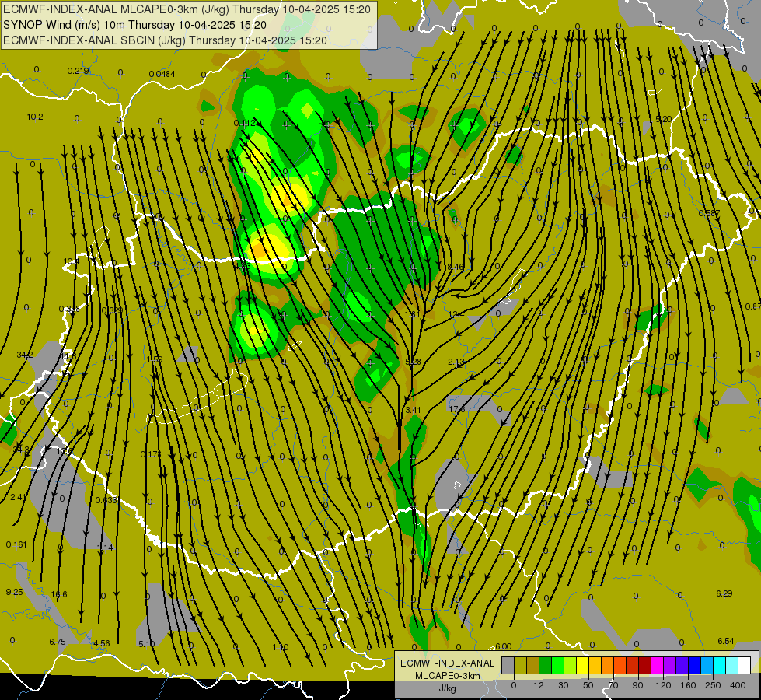Screen dimensions: 761x700
Task: Click the legend tick label 120
Action: pos(663,685)
